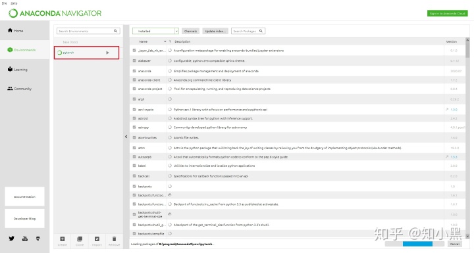Screen dimensions: 474x253
Task: Click the play arrow beside pytorch
Action: pyautogui.click(x=107, y=53)
